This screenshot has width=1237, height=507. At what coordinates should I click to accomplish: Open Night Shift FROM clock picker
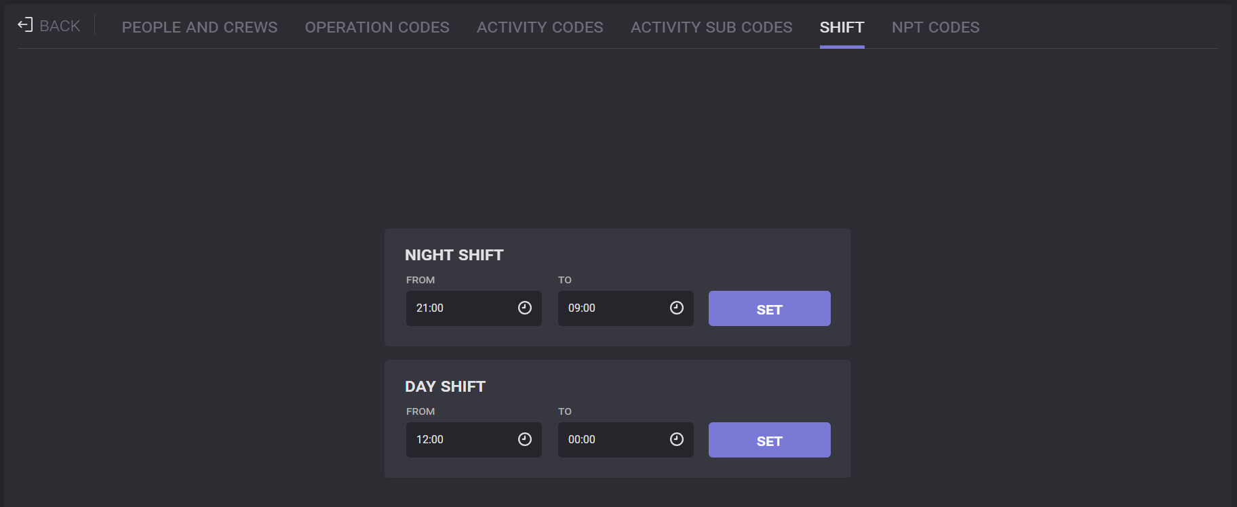525,308
